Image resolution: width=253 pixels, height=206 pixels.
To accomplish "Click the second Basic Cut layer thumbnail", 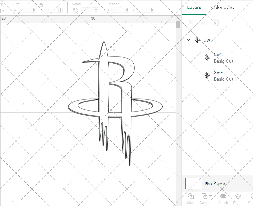I will (x=207, y=76).
